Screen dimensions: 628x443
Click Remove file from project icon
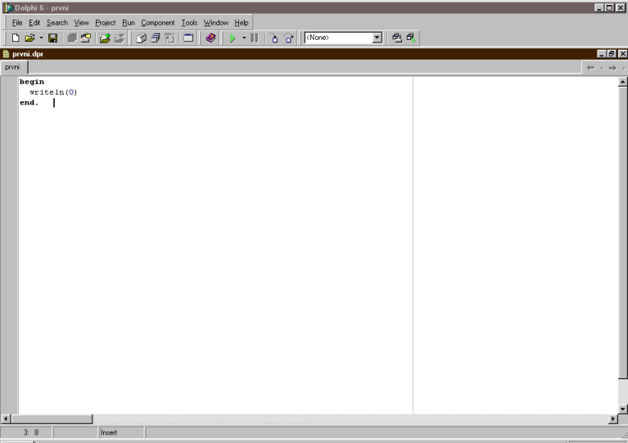120,38
